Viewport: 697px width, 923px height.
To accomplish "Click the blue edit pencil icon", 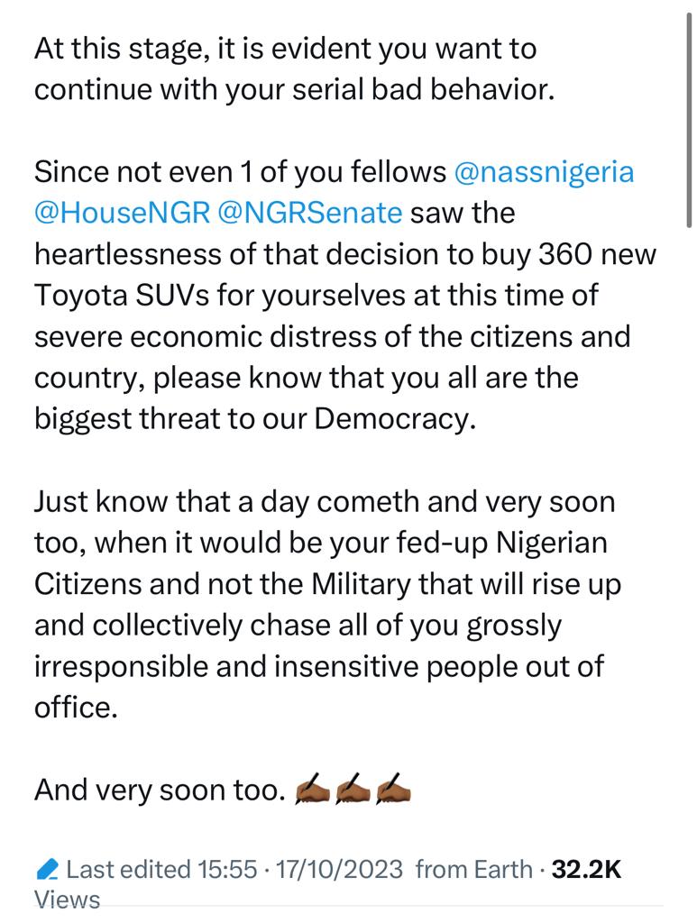I will 47,870.
